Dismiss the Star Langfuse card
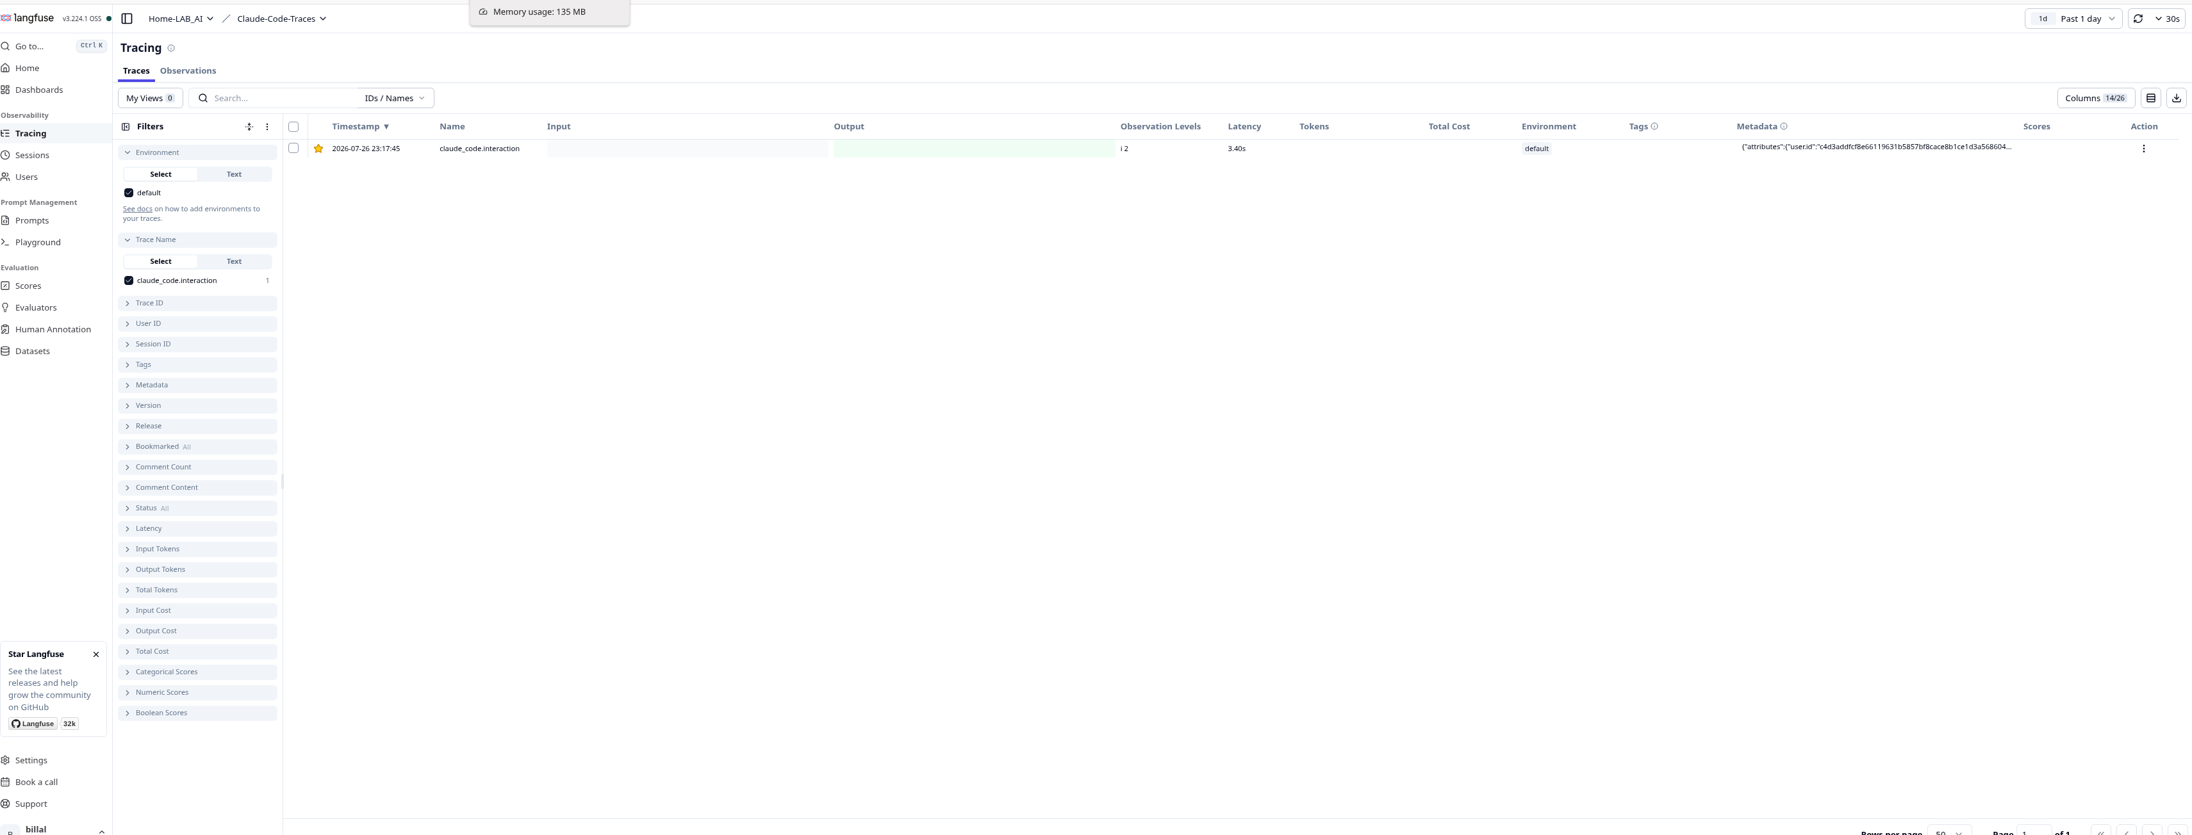Screen dimensions: 2192x835 click(96, 654)
